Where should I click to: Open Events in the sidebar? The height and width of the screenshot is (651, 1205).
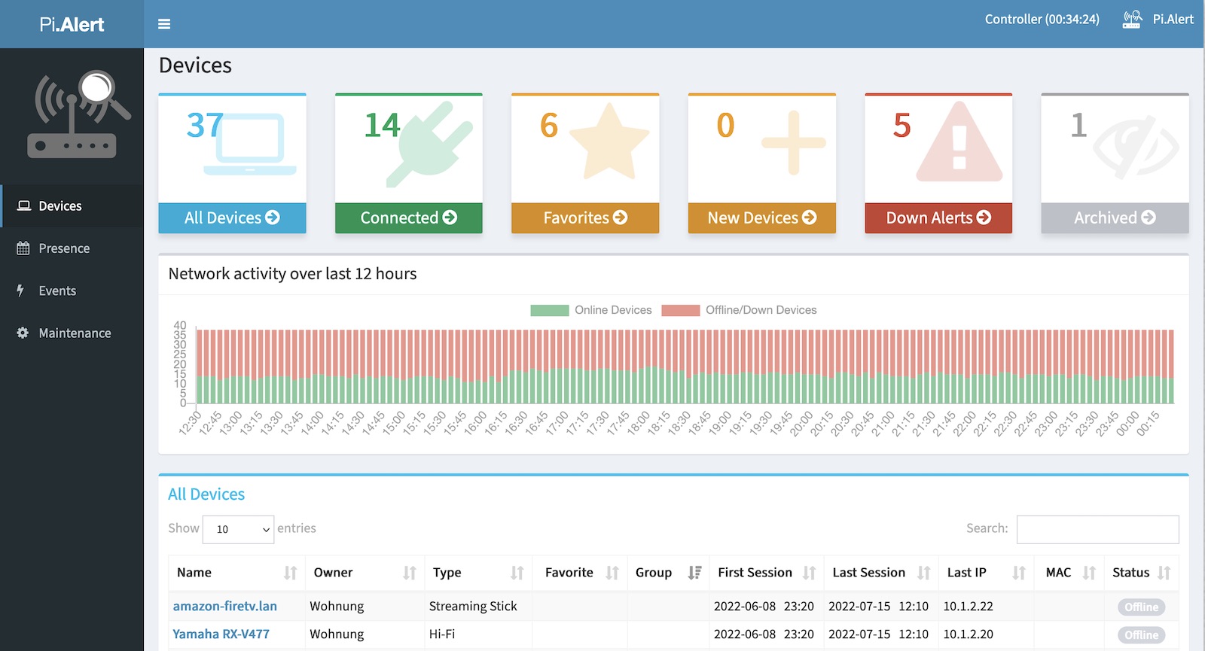click(x=57, y=291)
